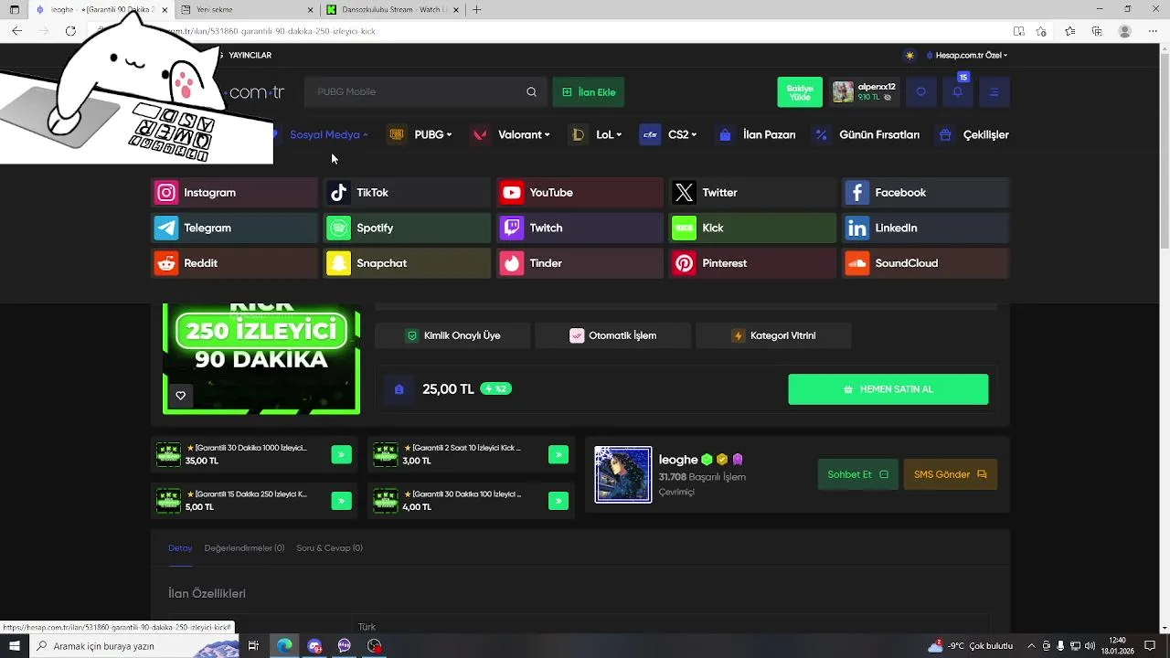Open Garantili 2 Saat 10 İzleyici arrow
Screen dimensions: 1170x658
point(558,455)
